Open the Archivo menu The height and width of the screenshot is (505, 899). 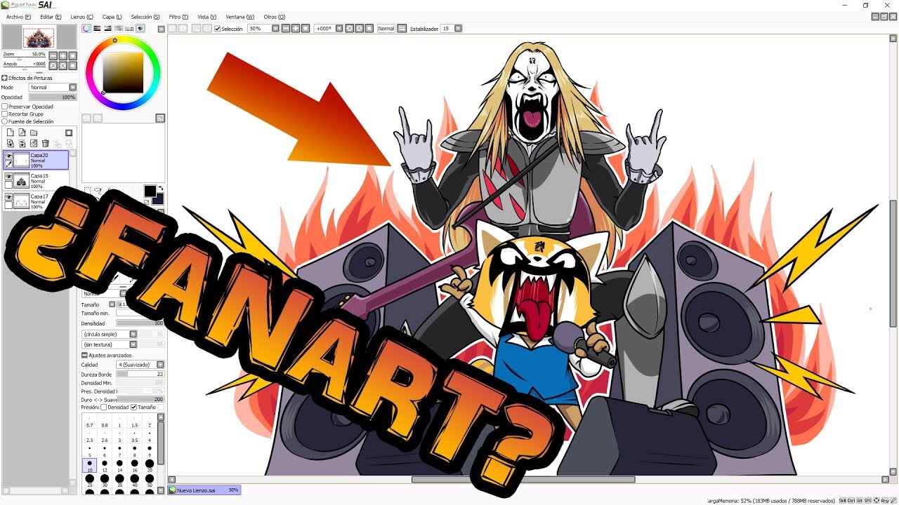18,16
